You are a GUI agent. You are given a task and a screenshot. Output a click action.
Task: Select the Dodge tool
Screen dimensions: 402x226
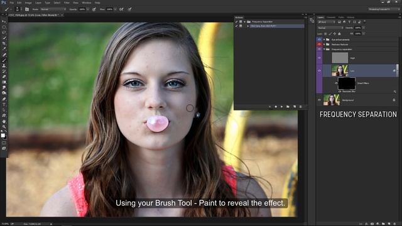(4, 93)
